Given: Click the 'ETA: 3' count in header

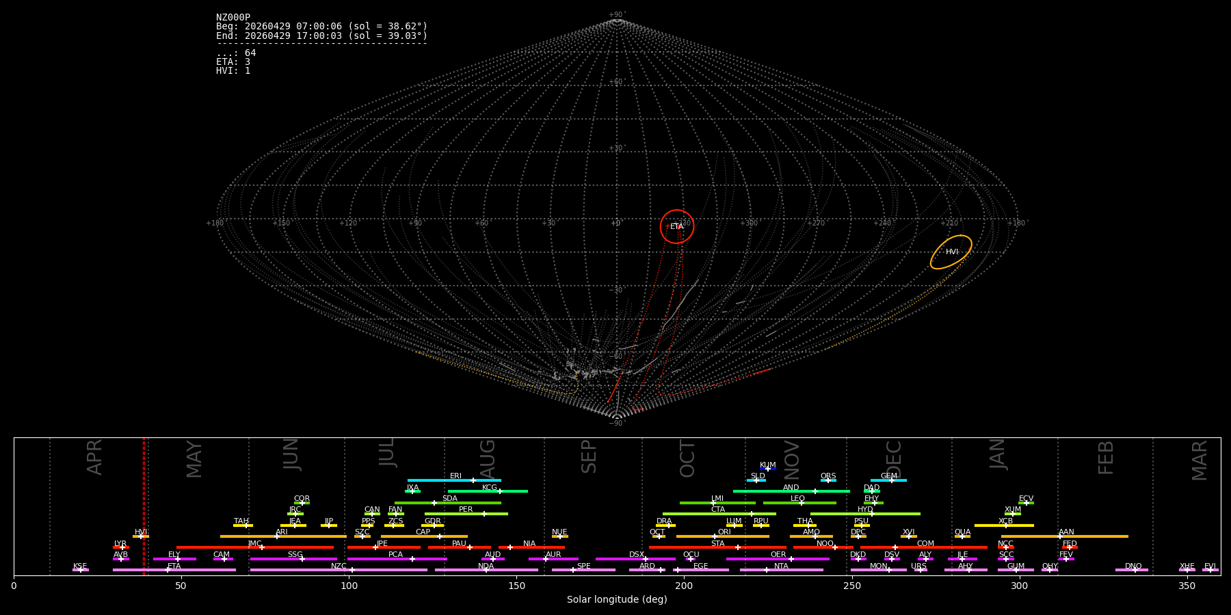Looking at the screenshot, I should coord(233,62).
